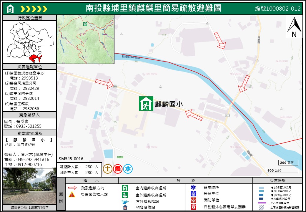This screenshot has width=306, height=212.
Task: Click the 可收容人數: 280 人 line
Action: [79, 173]
